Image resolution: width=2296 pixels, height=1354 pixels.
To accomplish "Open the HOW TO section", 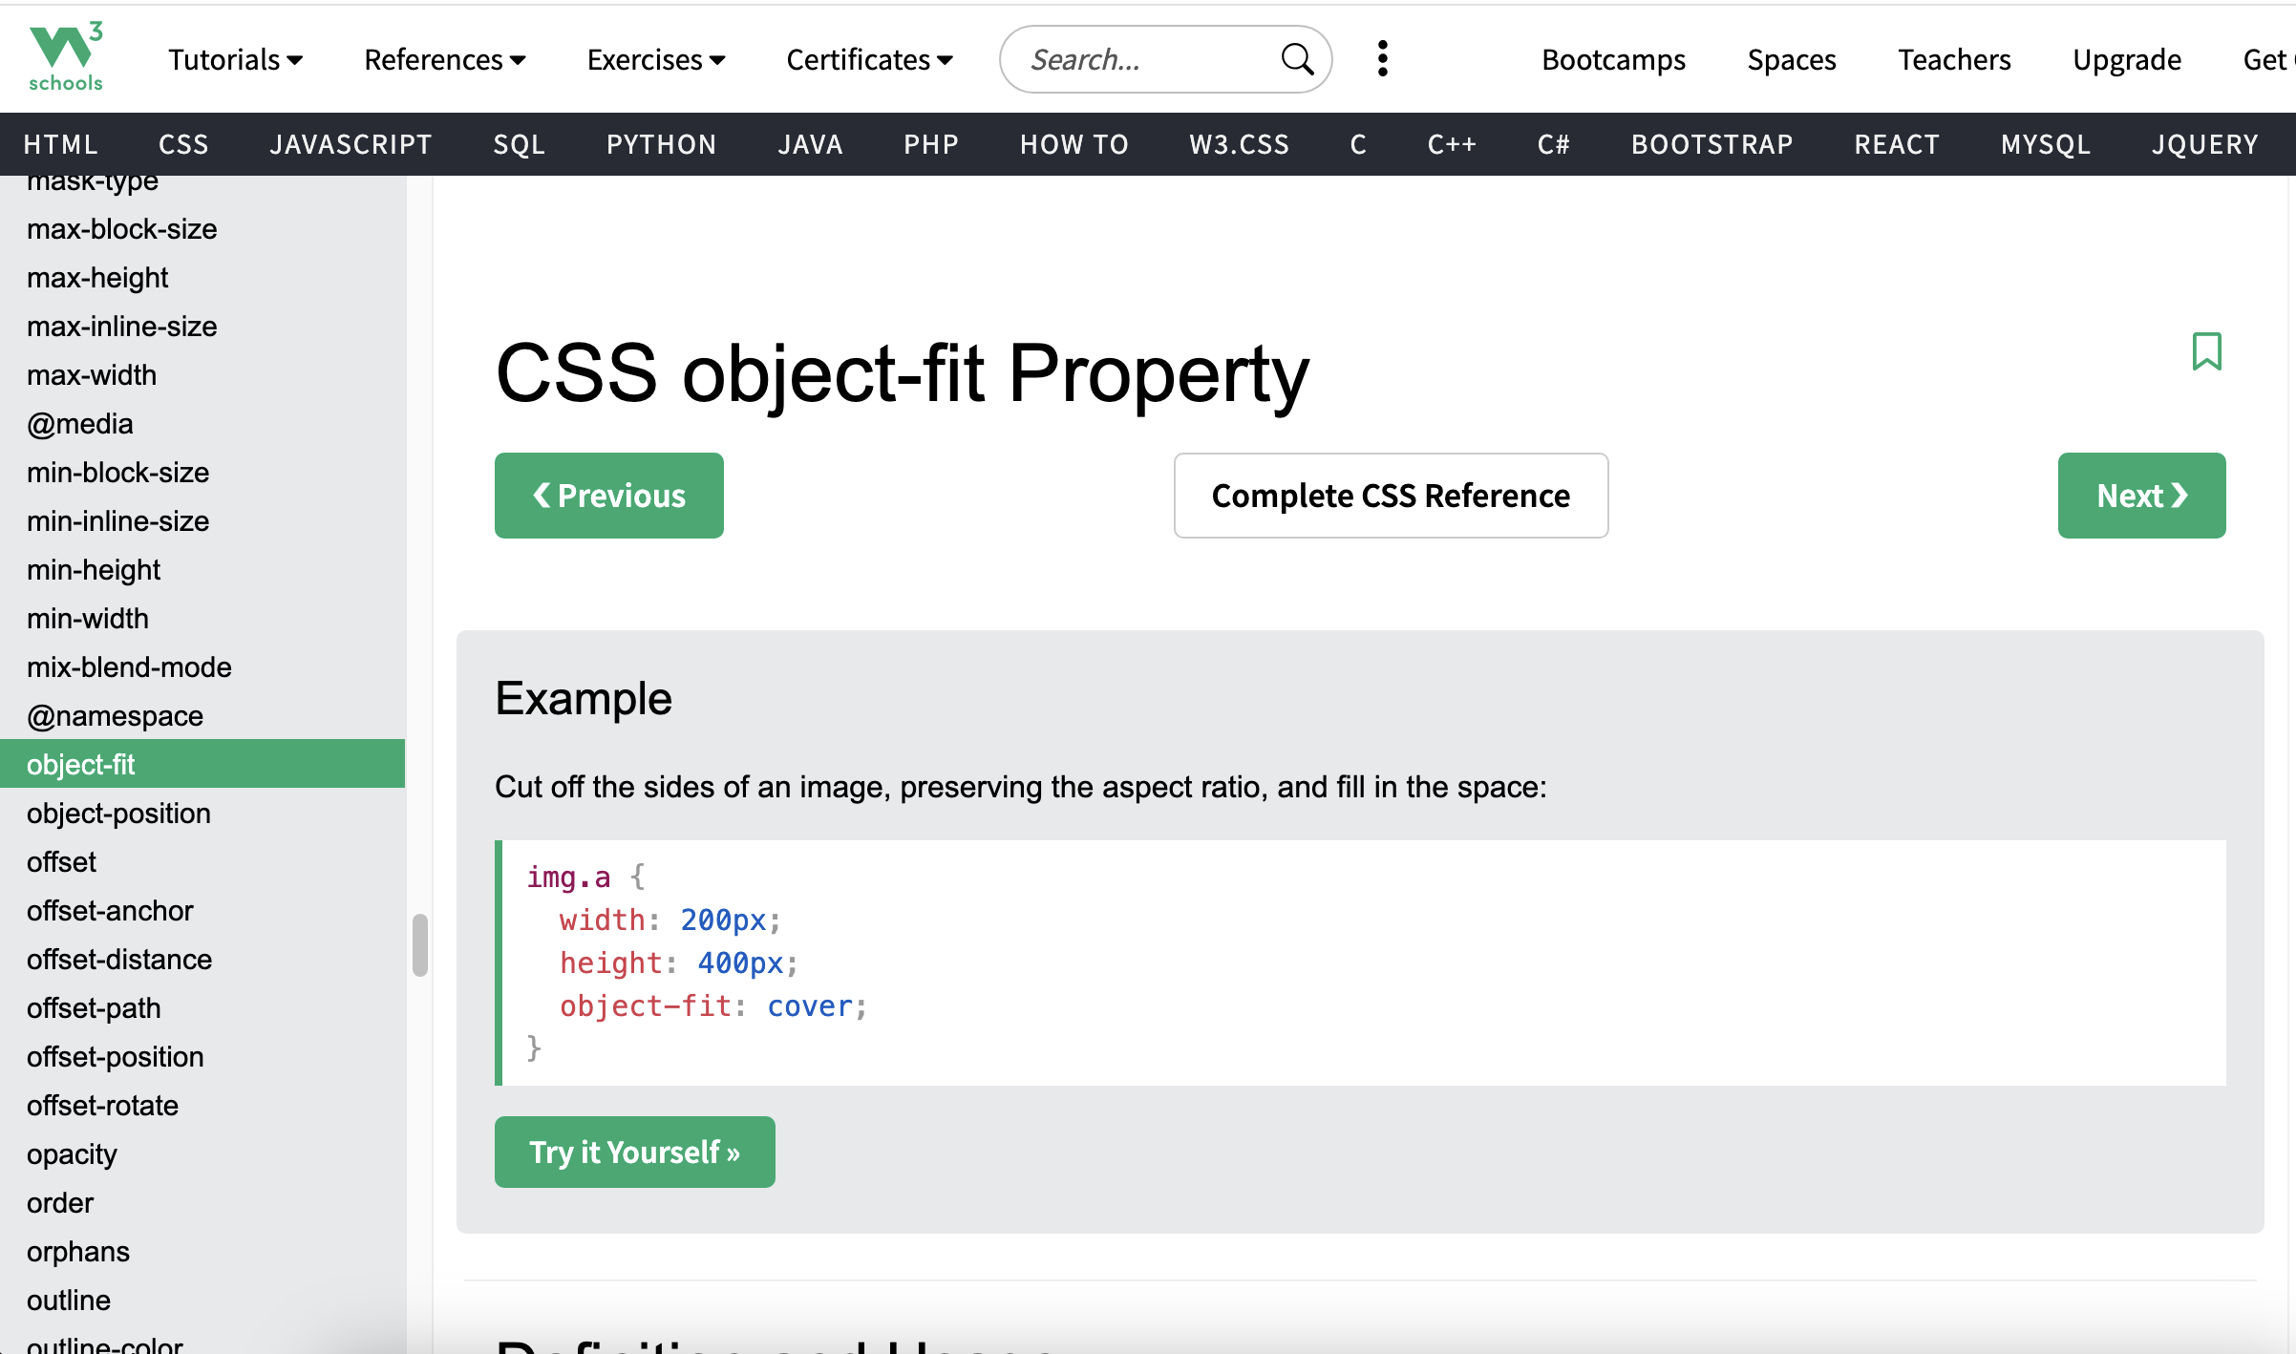I will 1074,144.
